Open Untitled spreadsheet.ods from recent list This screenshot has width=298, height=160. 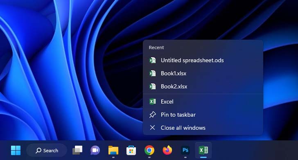(x=203, y=60)
